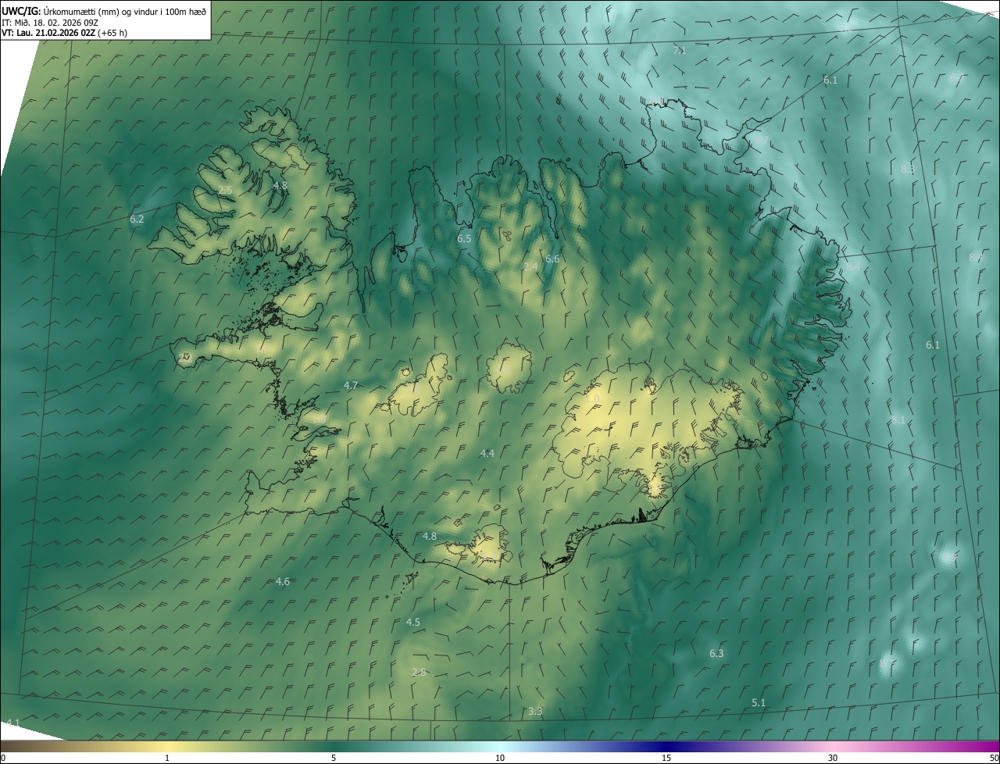
Task: Pick the dark navy colour-scale band above 15
Action: 666,746
